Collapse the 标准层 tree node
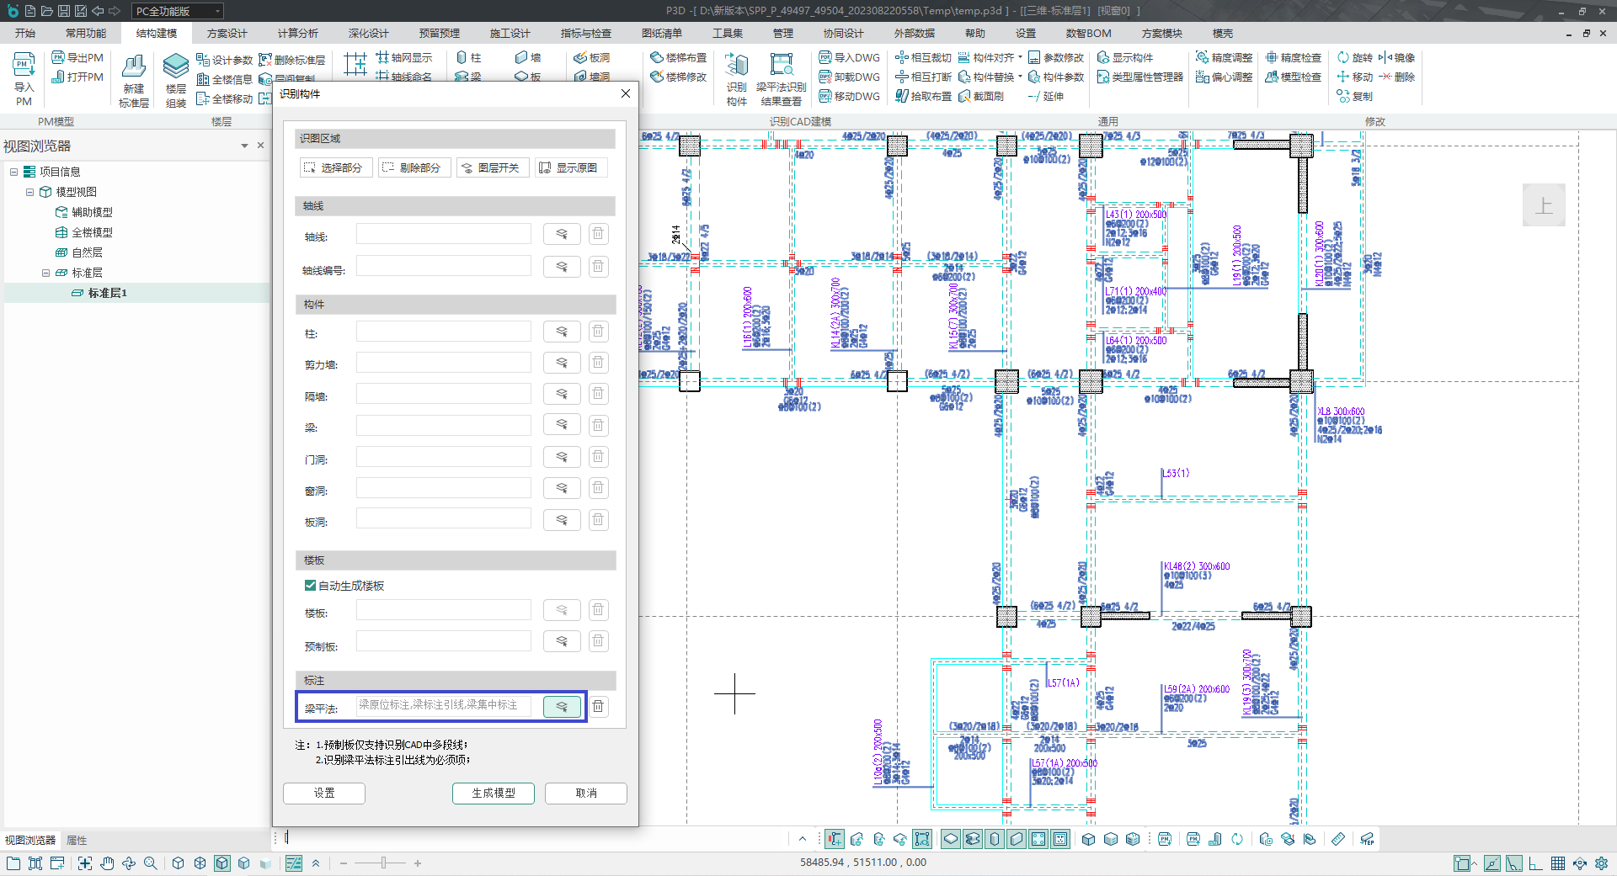1617x876 pixels. 45,273
